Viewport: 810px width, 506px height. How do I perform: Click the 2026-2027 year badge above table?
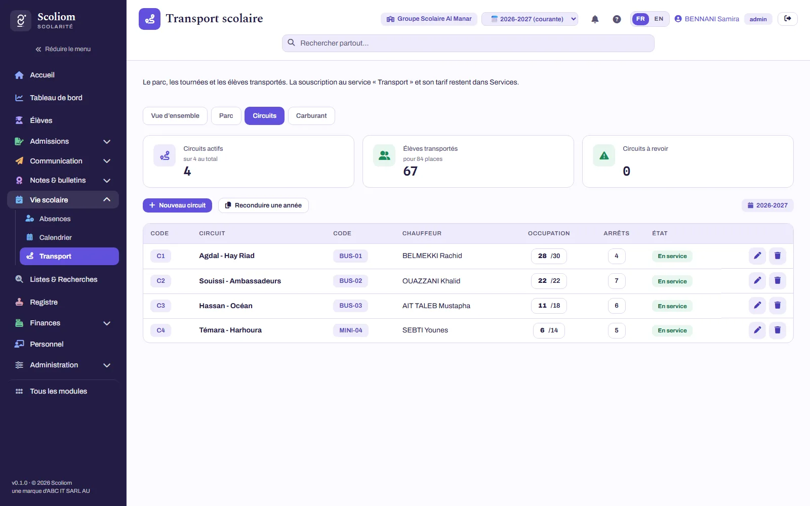point(767,205)
